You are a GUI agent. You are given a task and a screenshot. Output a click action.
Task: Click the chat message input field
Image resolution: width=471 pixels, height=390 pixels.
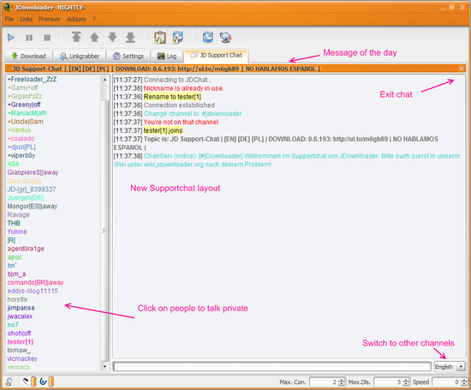(x=272, y=367)
